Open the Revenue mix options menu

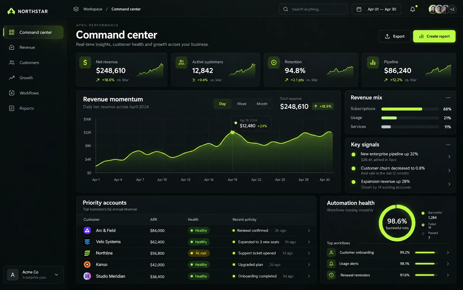[x=448, y=98]
